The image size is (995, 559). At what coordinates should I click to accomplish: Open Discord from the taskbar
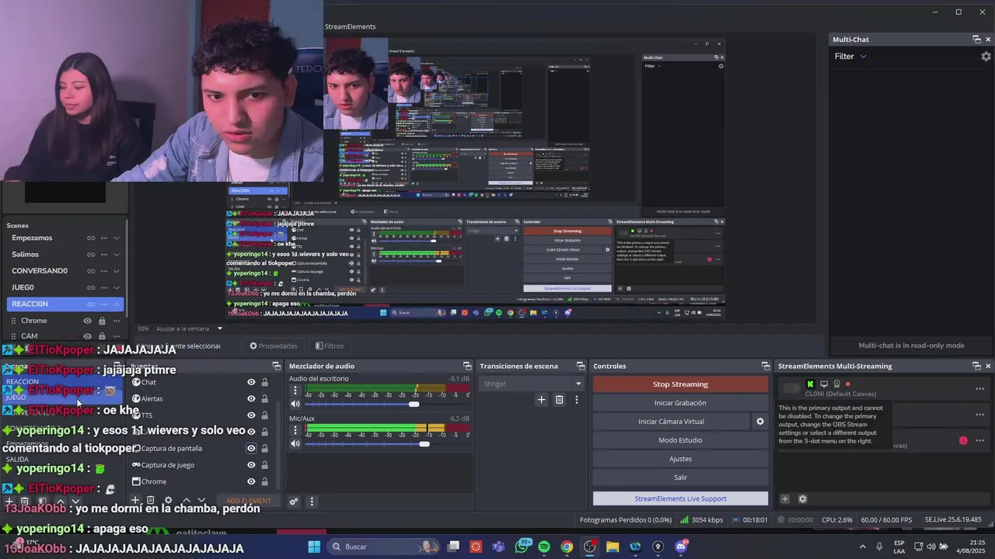coord(681,547)
